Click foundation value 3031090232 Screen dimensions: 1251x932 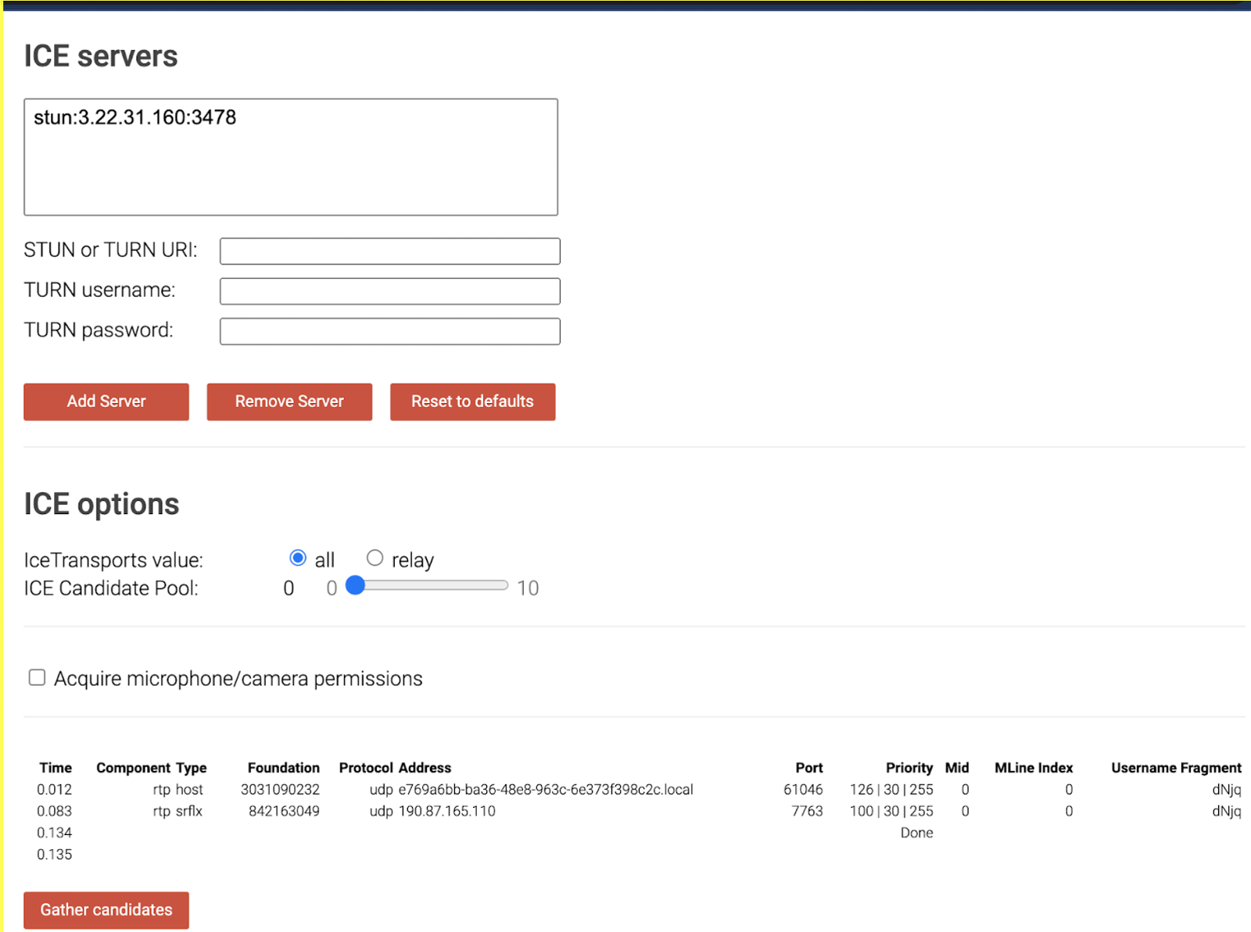point(280,790)
